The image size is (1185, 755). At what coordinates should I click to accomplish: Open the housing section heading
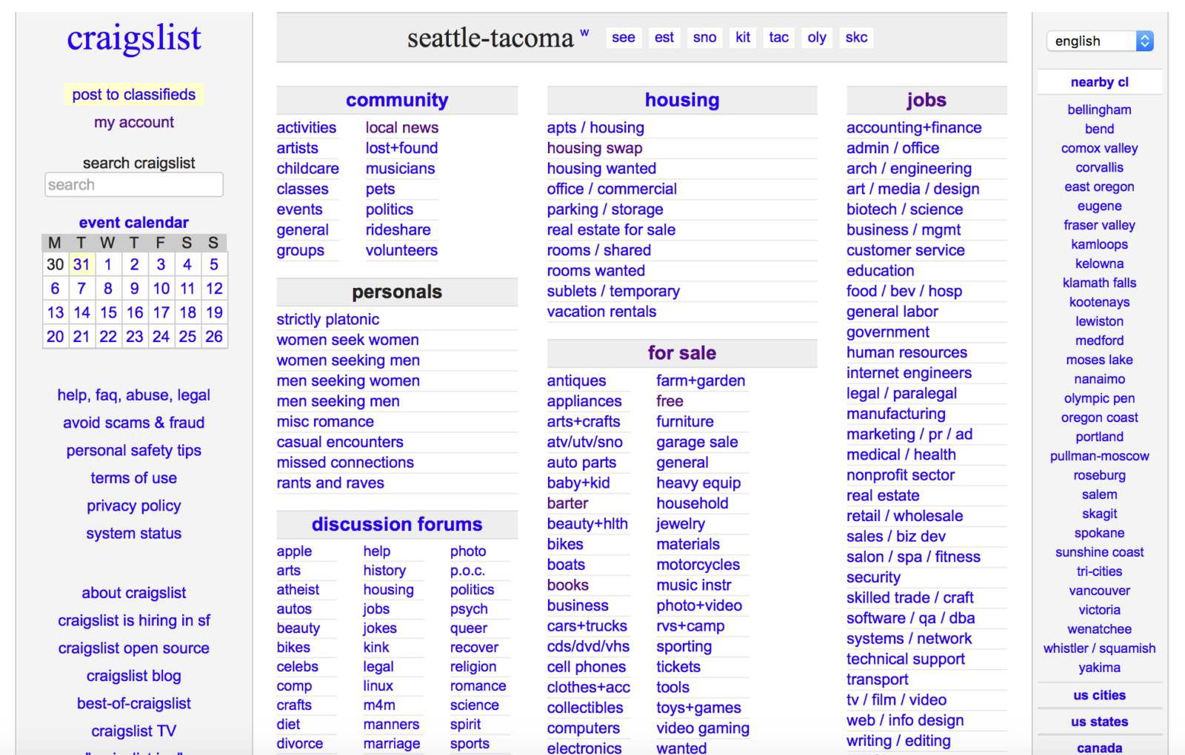(682, 100)
